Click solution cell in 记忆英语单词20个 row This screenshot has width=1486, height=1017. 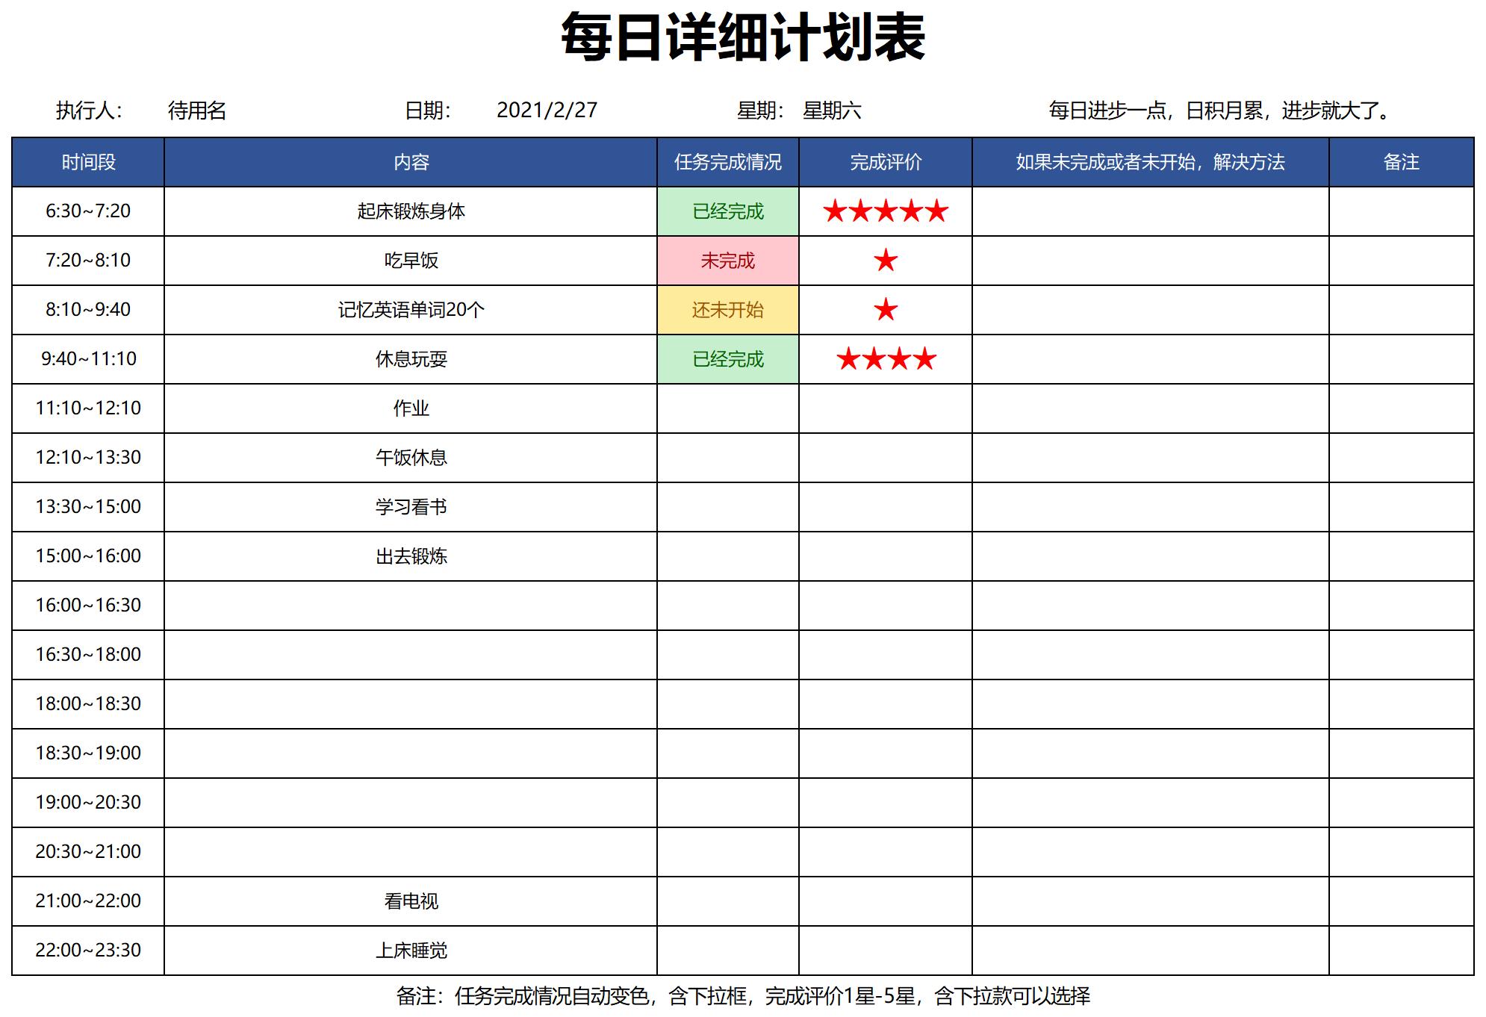coord(1151,310)
